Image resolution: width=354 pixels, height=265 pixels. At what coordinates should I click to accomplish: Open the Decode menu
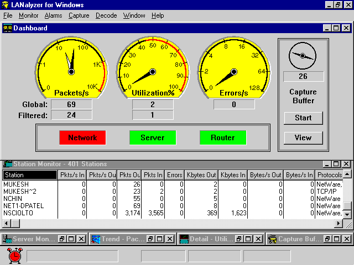tap(106, 15)
